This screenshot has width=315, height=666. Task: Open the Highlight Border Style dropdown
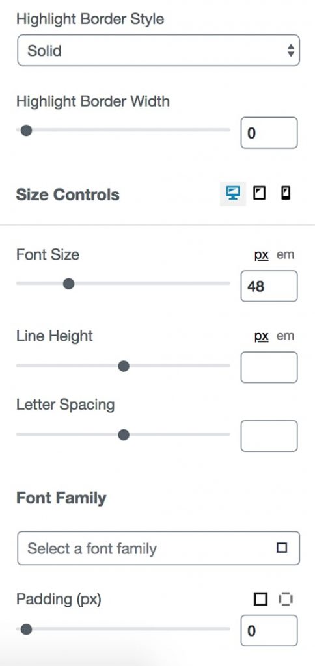click(158, 51)
